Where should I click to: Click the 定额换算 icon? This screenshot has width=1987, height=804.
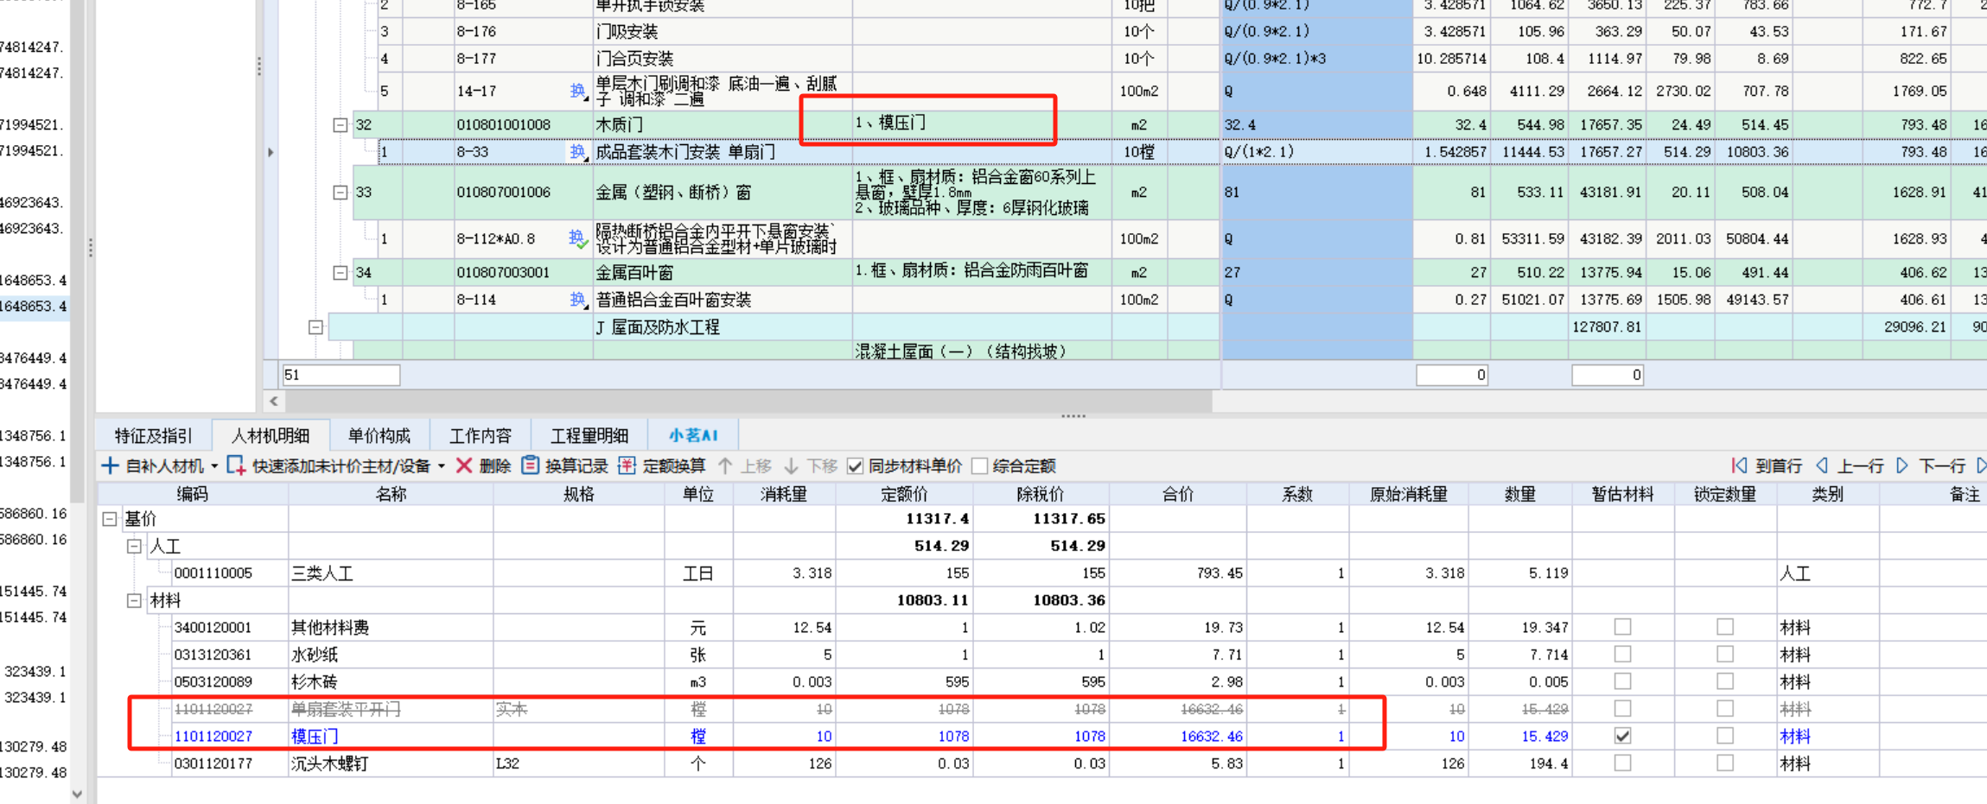(x=627, y=466)
